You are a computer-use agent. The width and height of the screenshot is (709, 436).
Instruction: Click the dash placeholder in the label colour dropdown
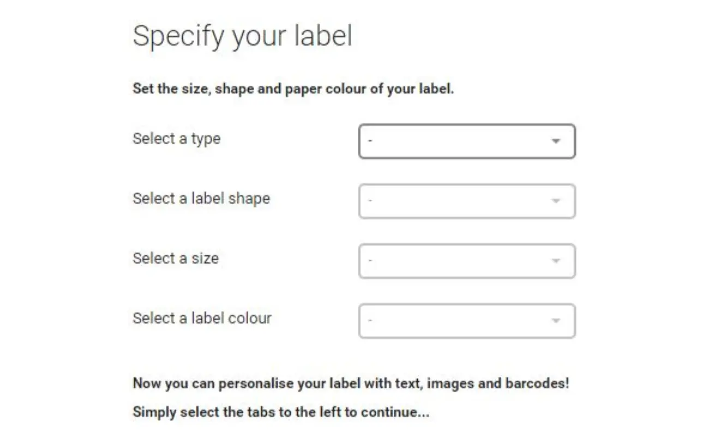pyautogui.click(x=370, y=321)
